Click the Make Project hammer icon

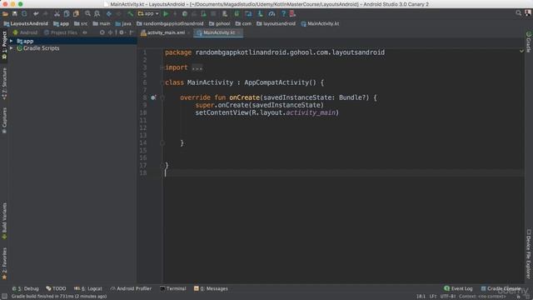[x=130, y=14]
